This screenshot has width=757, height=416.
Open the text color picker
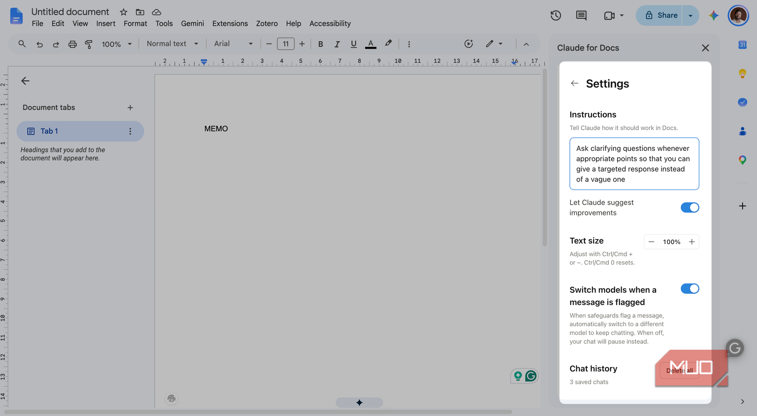click(x=371, y=44)
